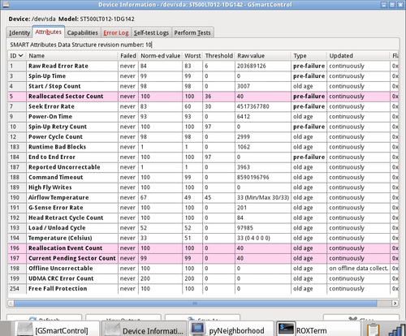The image size is (406, 336).
Task: Select the Free Fall Protection row
Action: coord(203,289)
